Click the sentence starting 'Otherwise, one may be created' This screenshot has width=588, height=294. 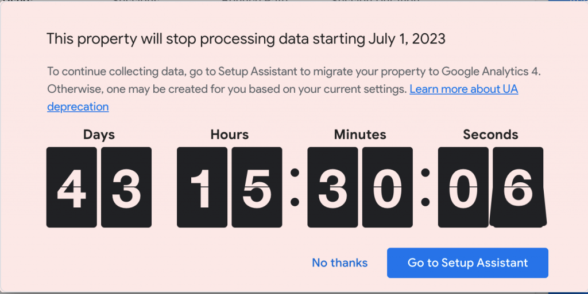227,89
